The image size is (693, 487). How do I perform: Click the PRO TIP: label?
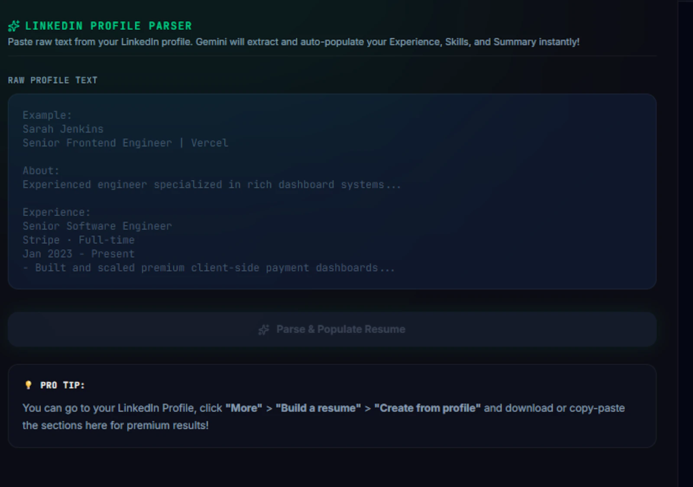[62, 385]
